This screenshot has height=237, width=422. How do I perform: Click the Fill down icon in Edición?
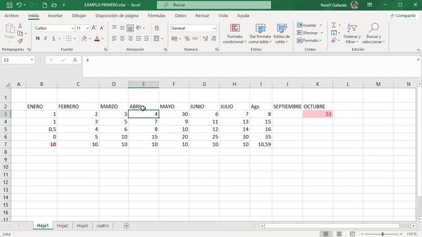pos(334,33)
